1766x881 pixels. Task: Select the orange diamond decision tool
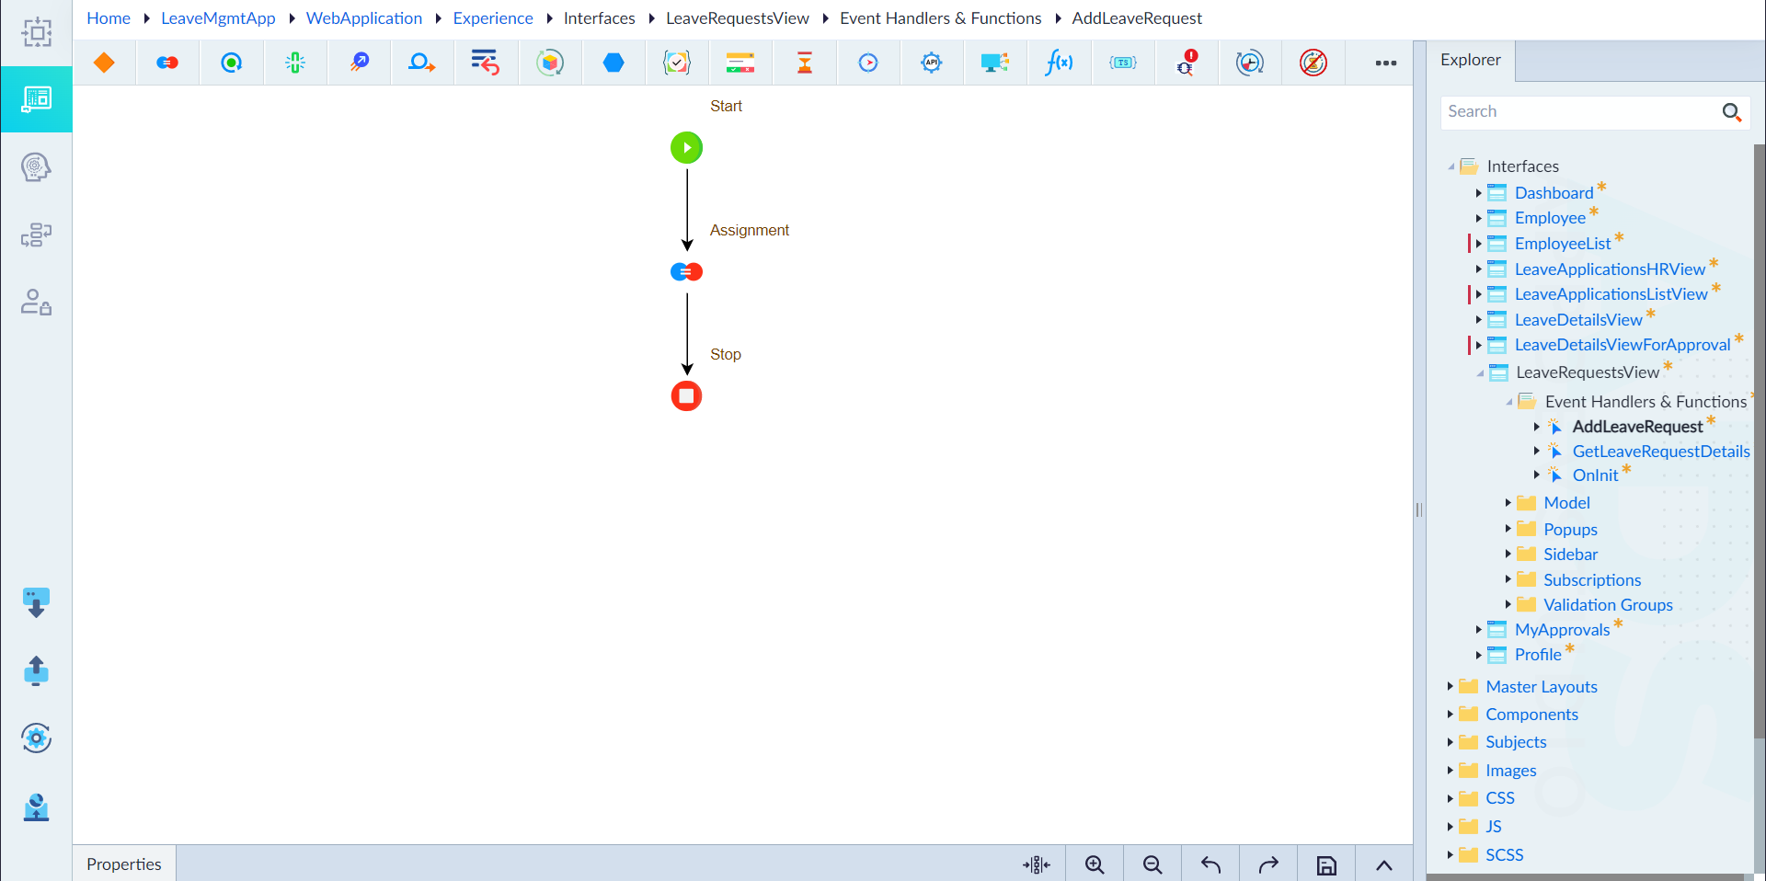[x=104, y=63]
